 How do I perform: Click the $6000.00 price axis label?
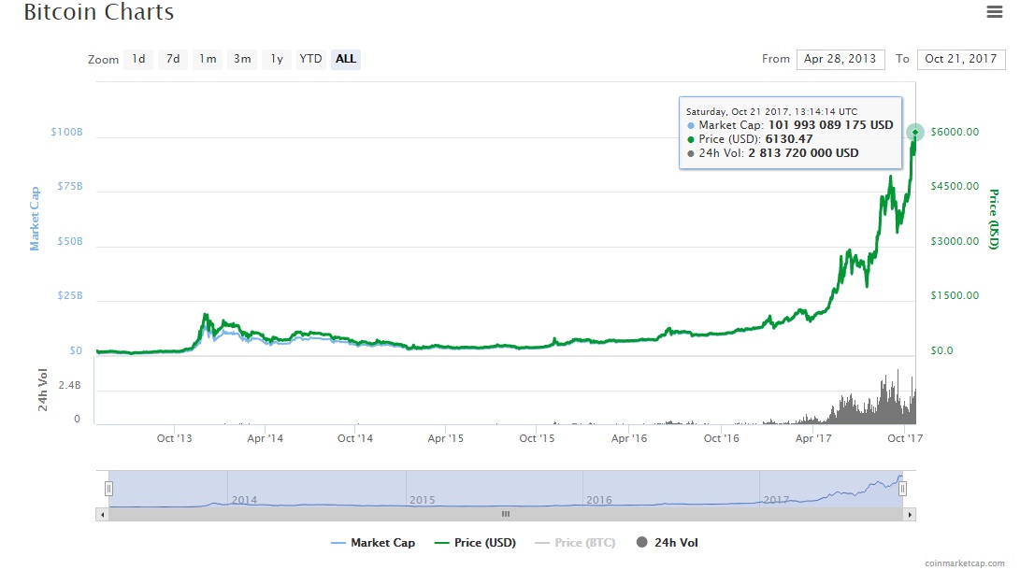(x=955, y=132)
